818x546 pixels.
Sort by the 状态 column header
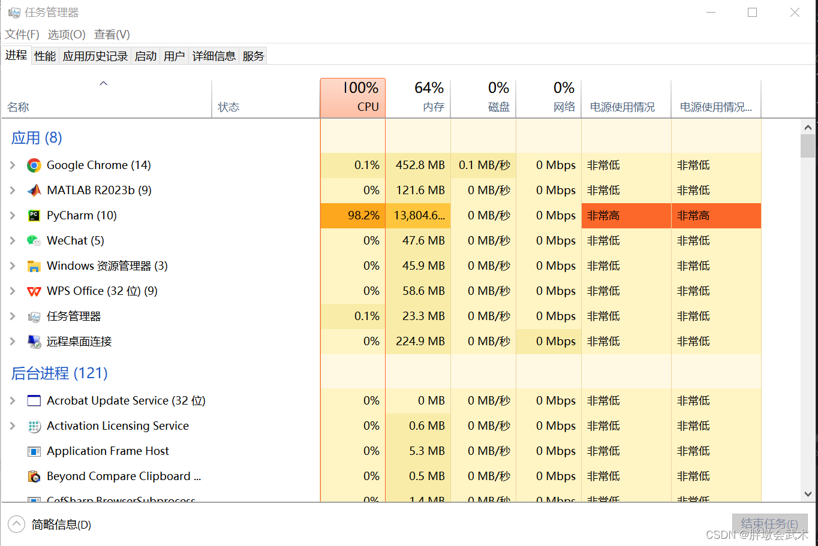(x=266, y=98)
